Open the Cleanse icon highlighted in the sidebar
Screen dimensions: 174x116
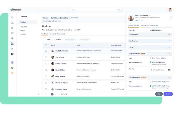coord(12,43)
